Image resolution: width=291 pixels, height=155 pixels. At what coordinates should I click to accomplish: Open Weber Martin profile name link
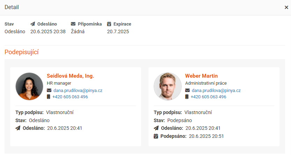201,76
